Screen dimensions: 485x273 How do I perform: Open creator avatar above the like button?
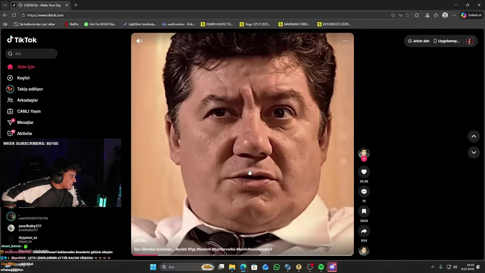[x=364, y=152]
